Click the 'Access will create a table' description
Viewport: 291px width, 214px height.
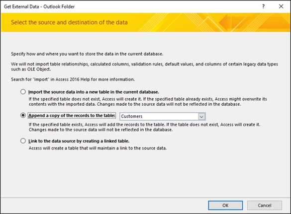pyautogui.click(x=97, y=148)
